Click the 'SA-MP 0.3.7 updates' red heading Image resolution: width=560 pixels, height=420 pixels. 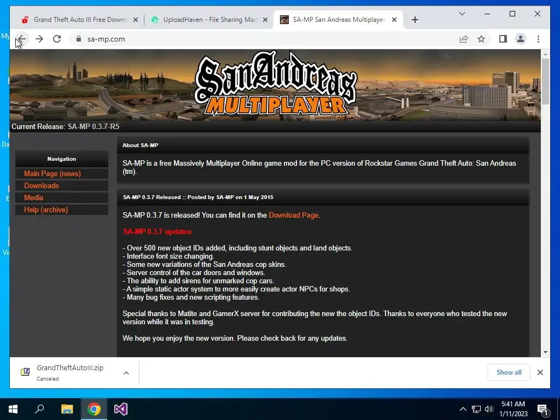[157, 231]
